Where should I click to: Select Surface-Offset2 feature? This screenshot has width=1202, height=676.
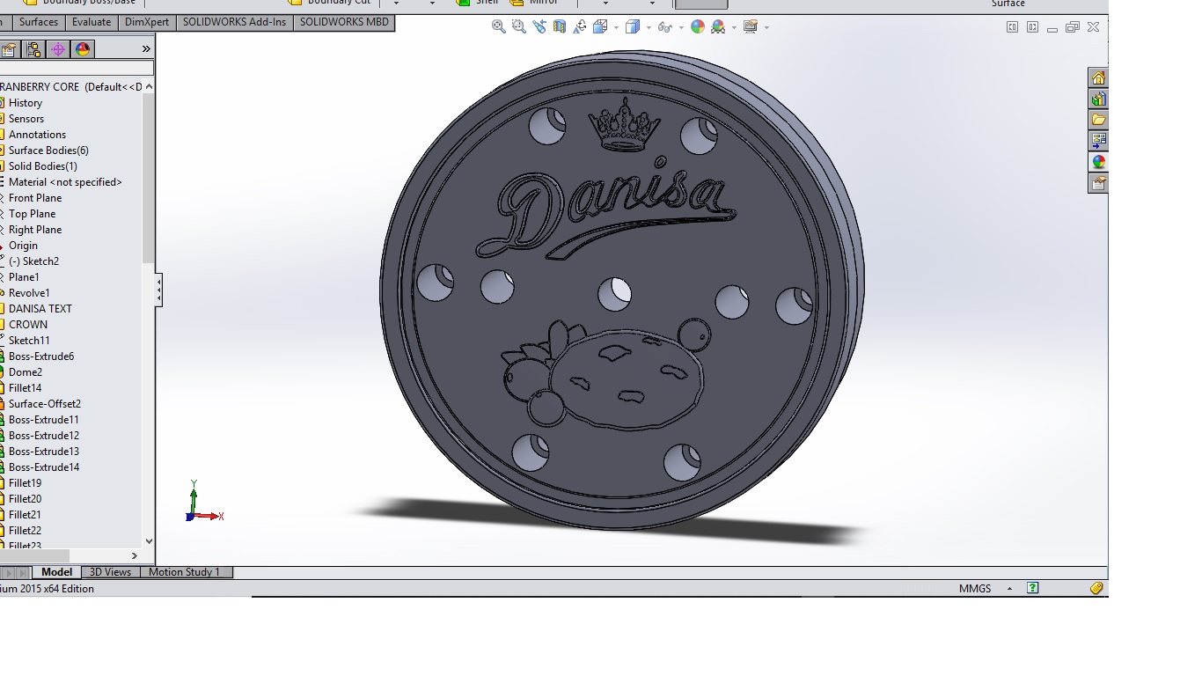tap(45, 404)
